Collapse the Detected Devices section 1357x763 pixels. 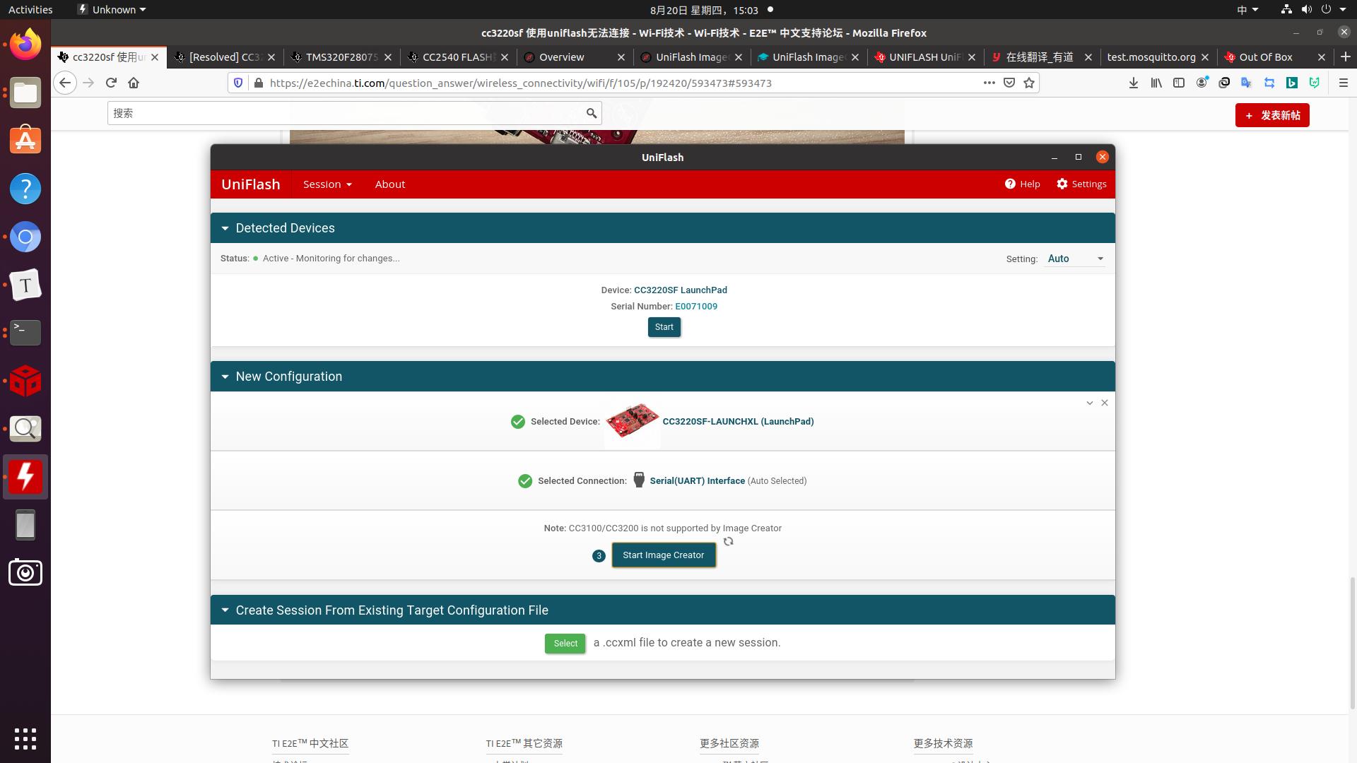tap(225, 228)
